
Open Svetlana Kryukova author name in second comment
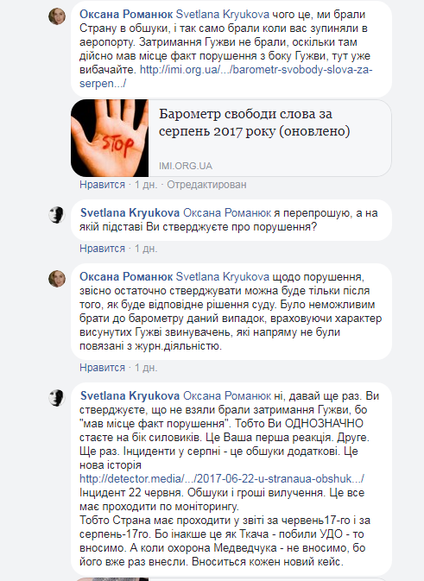click(130, 212)
